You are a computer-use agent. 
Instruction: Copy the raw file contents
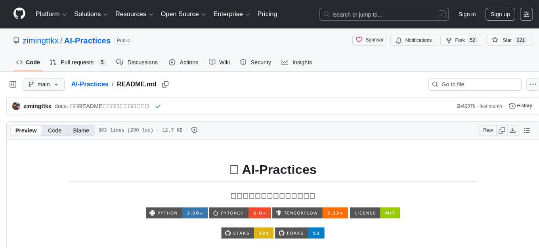pos(501,130)
